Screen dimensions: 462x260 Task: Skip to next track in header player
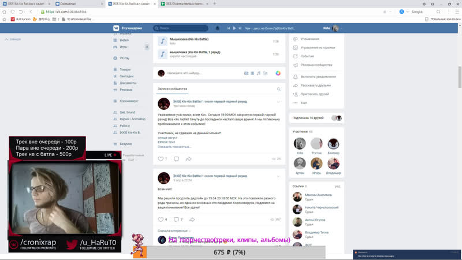(240, 28)
